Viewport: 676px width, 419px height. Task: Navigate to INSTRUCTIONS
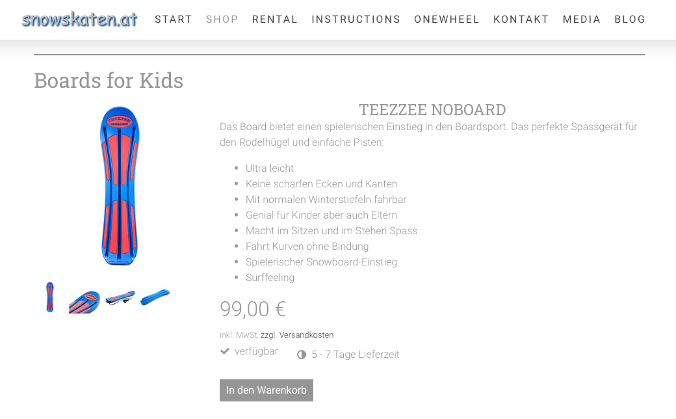[356, 20]
